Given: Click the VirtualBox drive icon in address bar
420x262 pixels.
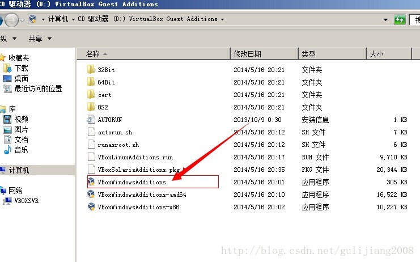Looking at the screenshot, I should tap(33, 19).
